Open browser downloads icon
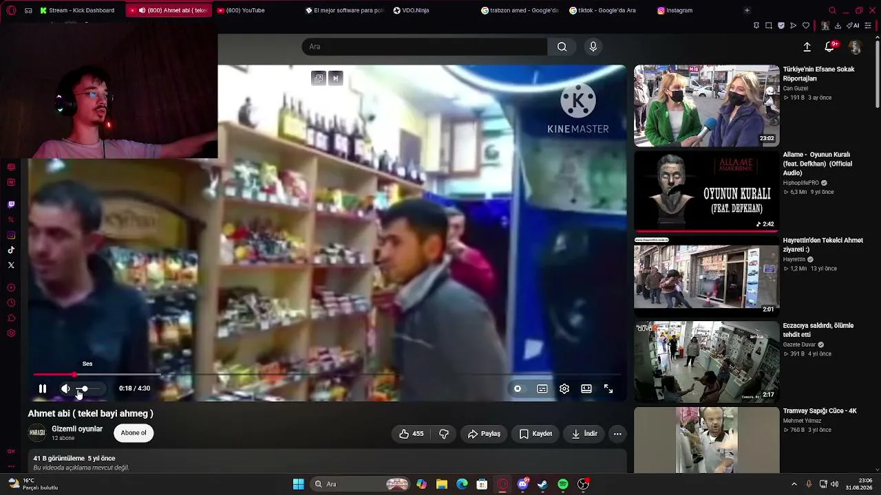This screenshot has width=881, height=495. click(838, 26)
